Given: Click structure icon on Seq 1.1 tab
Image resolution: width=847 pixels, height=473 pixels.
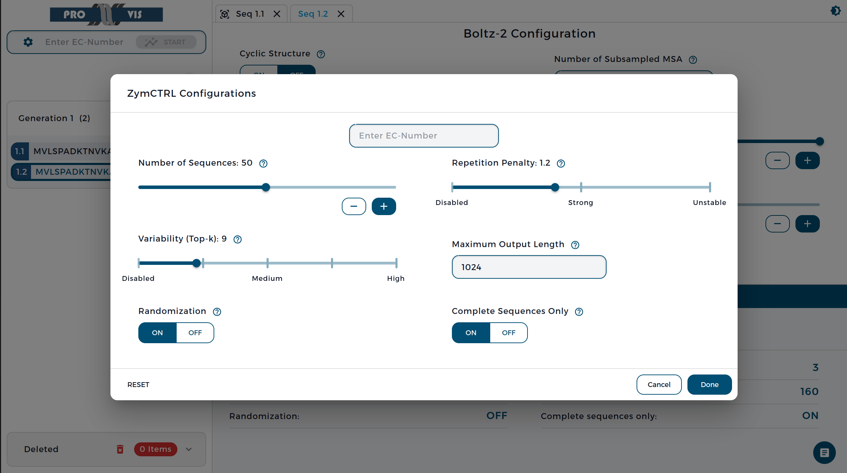Looking at the screenshot, I should 225,14.
